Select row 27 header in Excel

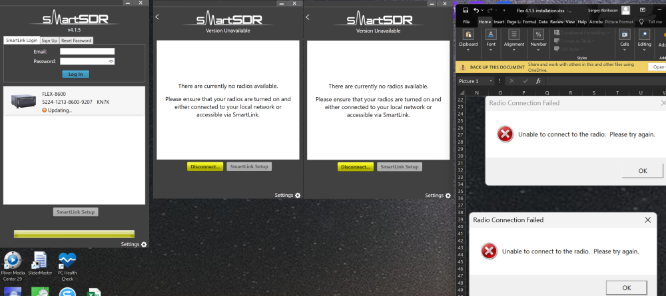tap(460, 135)
